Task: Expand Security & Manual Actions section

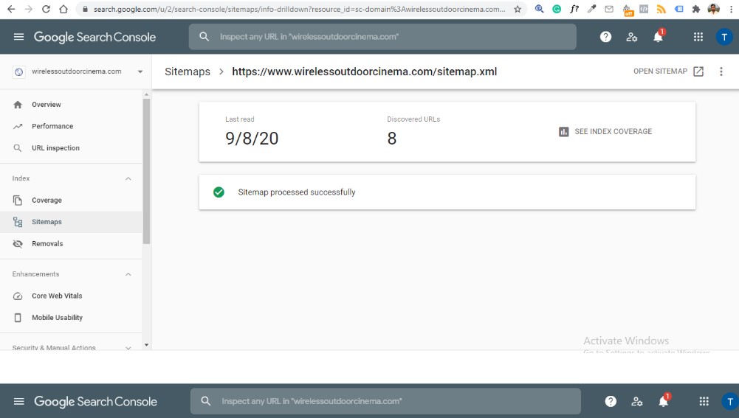Action: tap(128, 347)
